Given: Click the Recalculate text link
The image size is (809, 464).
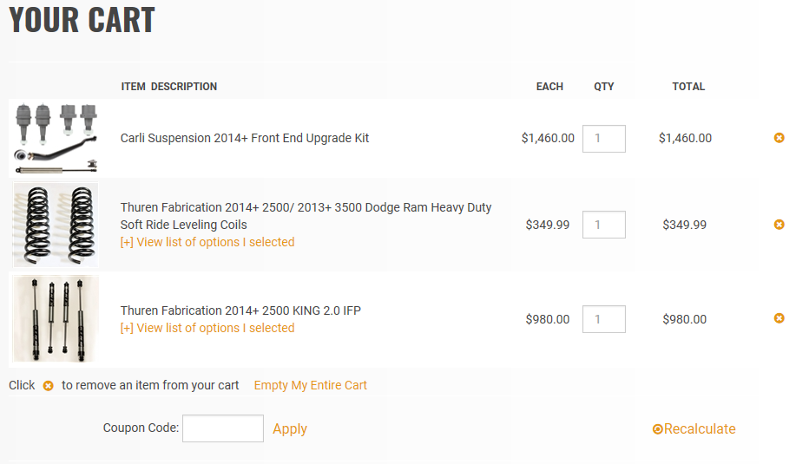Looking at the screenshot, I should (x=700, y=429).
